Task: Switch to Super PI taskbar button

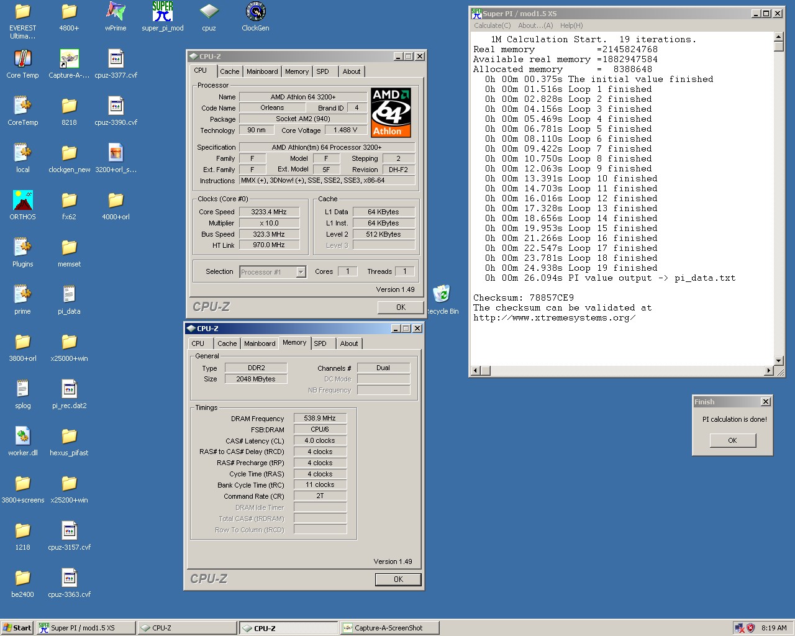Action: coord(85,628)
